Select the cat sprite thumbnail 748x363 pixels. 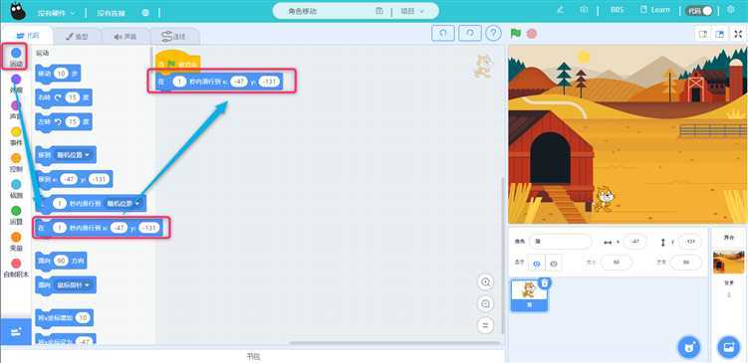(x=530, y=295)
